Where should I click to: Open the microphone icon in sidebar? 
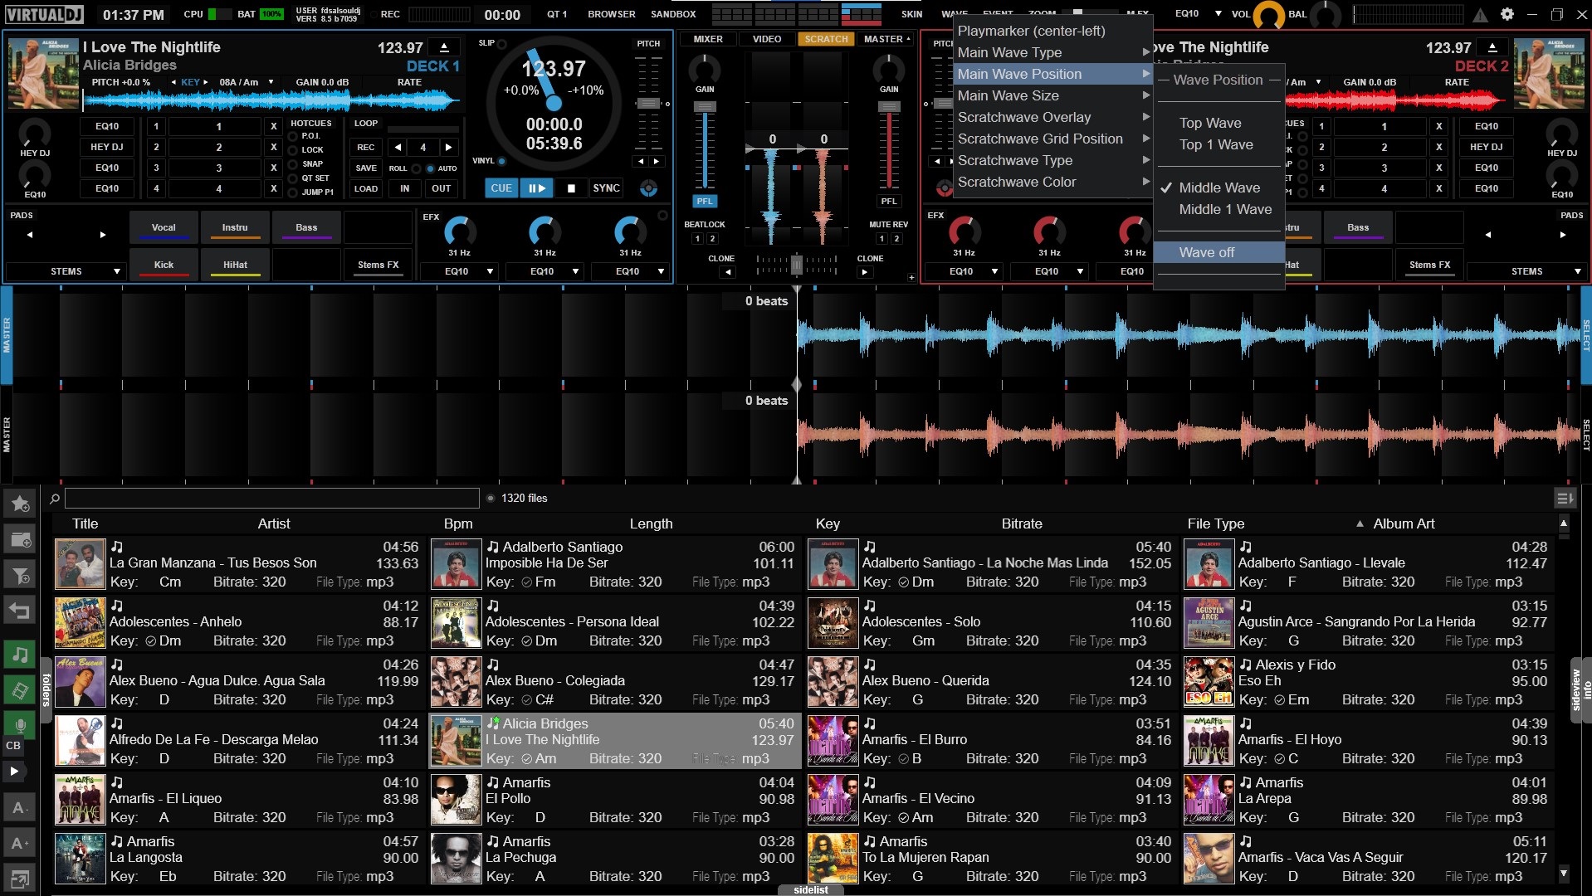[20, 724]
